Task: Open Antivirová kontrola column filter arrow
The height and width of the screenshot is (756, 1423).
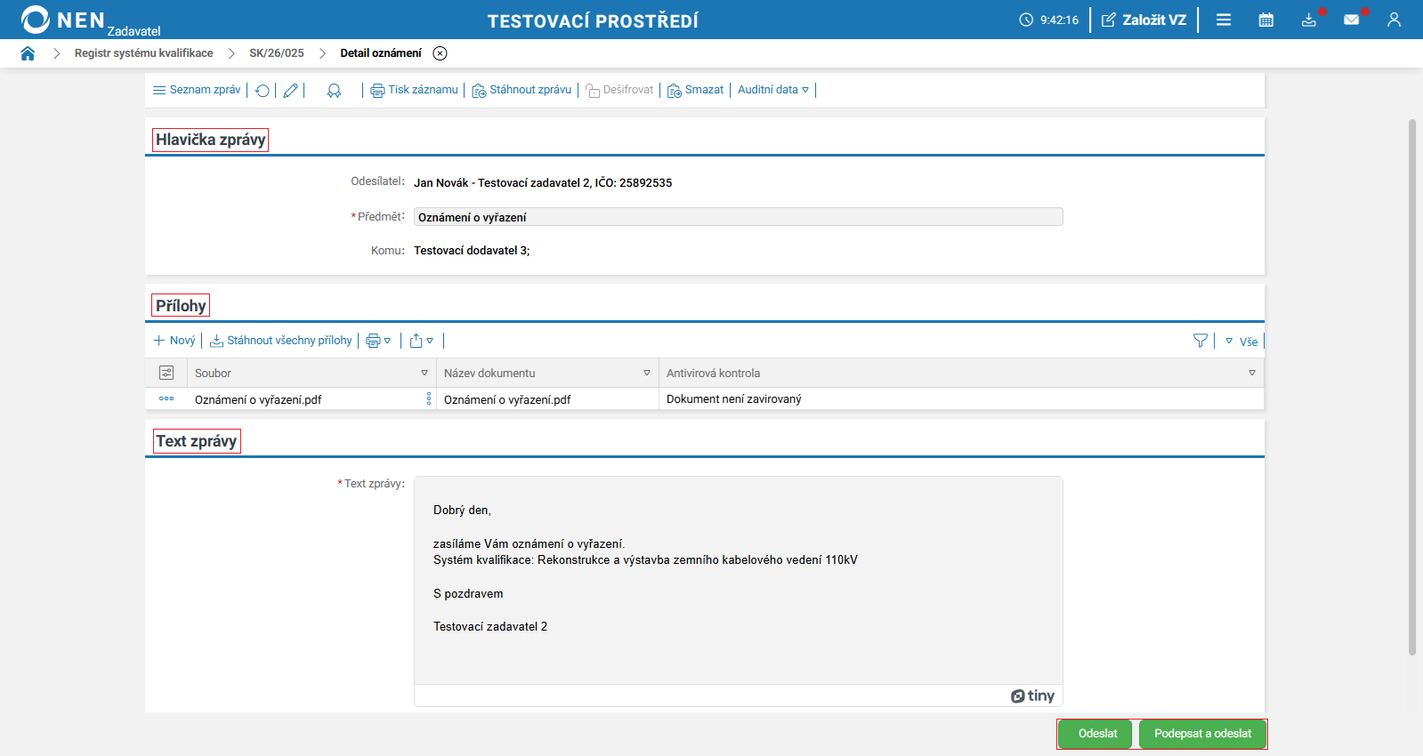Action: [x=1251, y=374]
